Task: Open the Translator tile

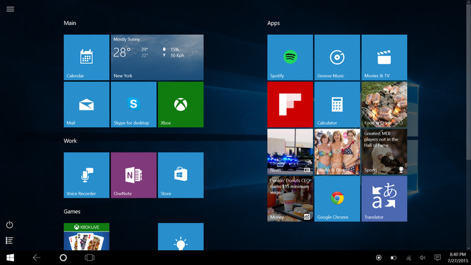Action: coord(384,198)
